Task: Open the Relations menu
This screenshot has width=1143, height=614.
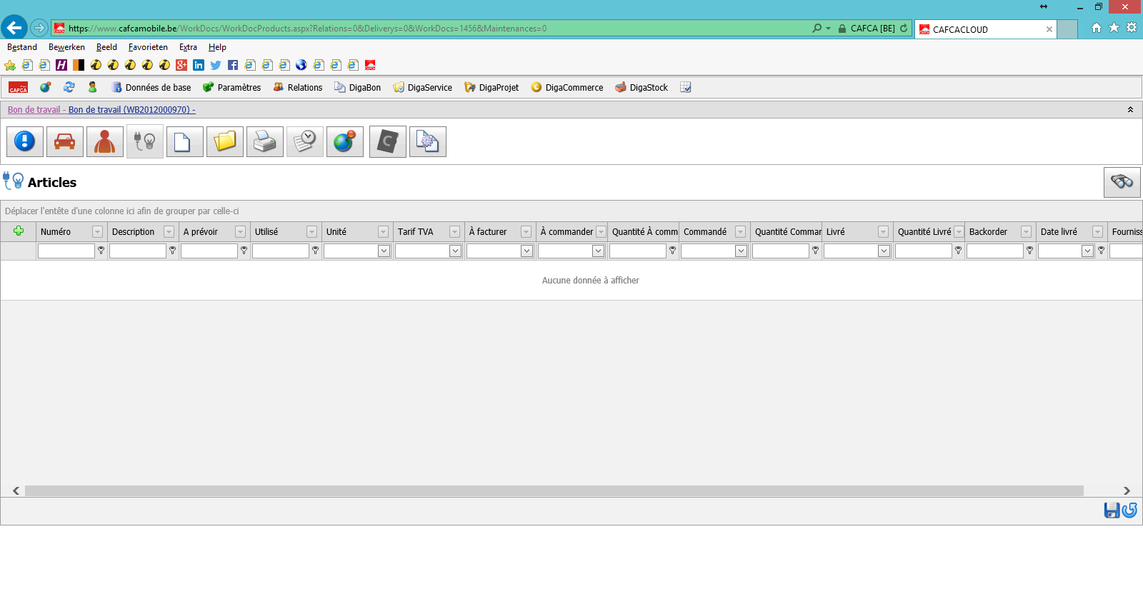Action: (297, 87)
